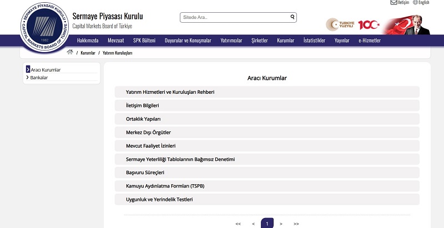Viewport: 444px width, 228px height.
Task: Open the e-Hizmetler menu
Action: (370, 40)
